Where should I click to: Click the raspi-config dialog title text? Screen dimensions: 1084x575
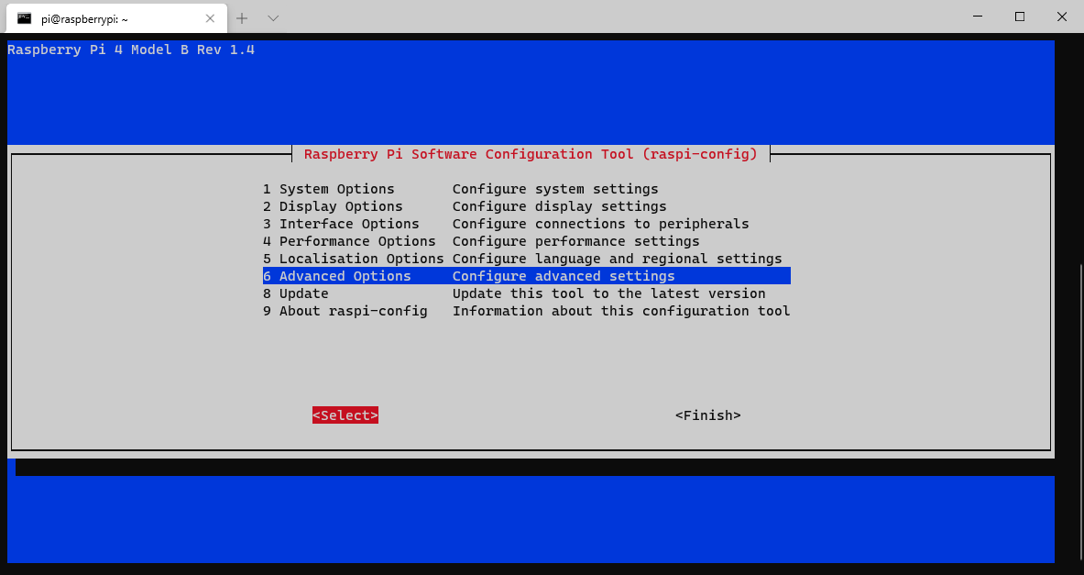pos(531,154)
